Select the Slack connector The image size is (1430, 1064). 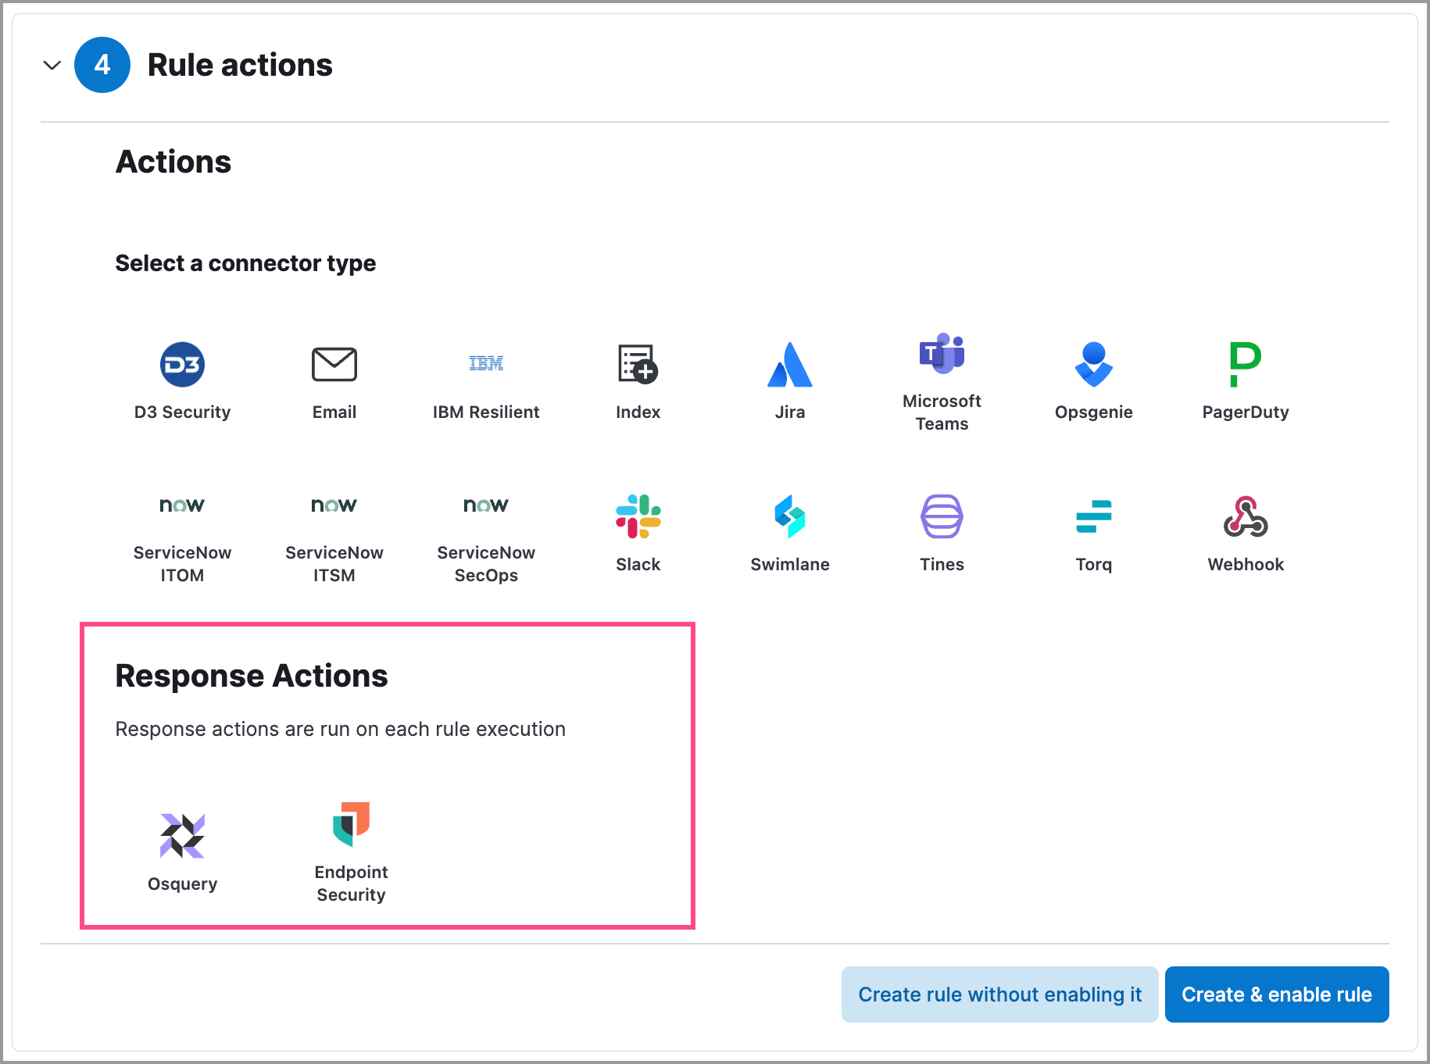pos(638,531)
